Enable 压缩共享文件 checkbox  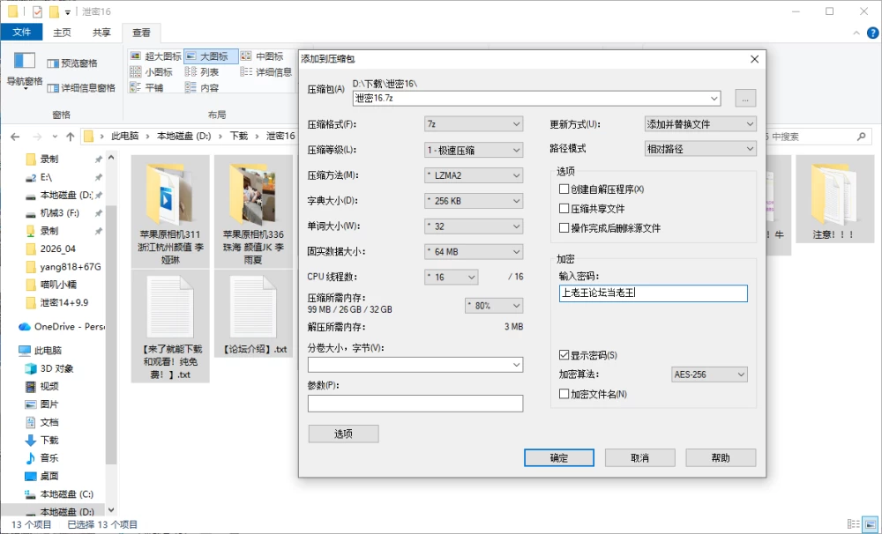pos(564,209)
